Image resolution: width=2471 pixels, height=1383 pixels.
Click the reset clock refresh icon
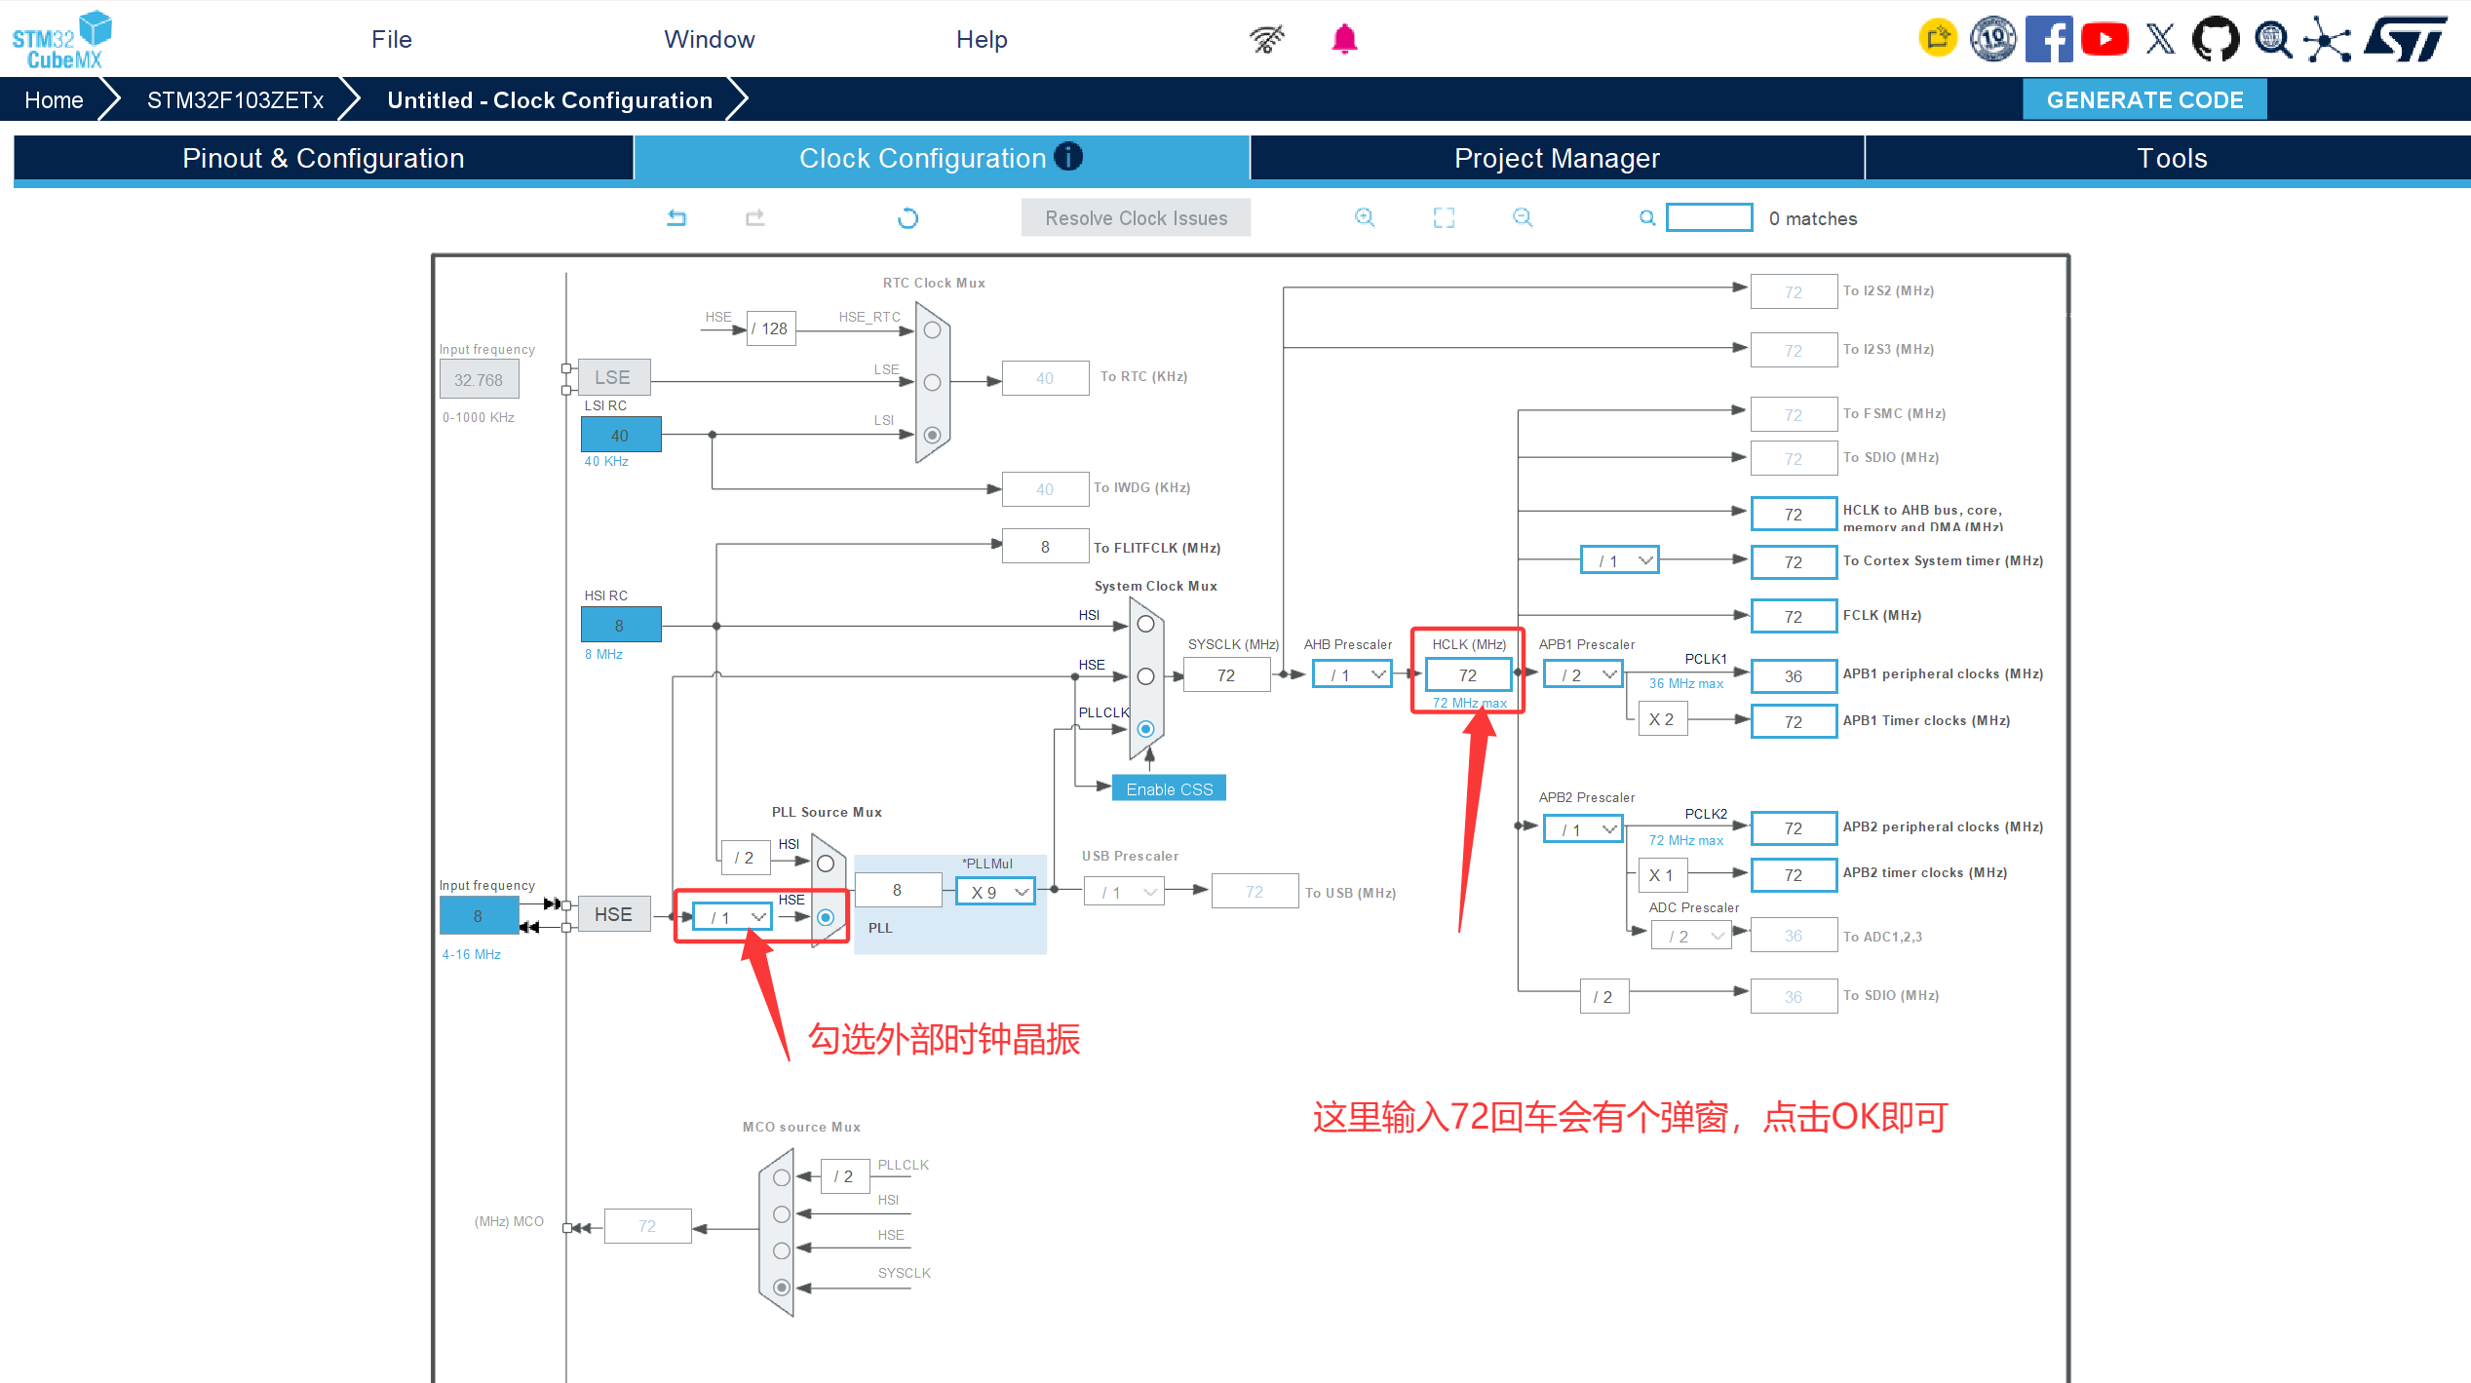(x=907, y=218)
